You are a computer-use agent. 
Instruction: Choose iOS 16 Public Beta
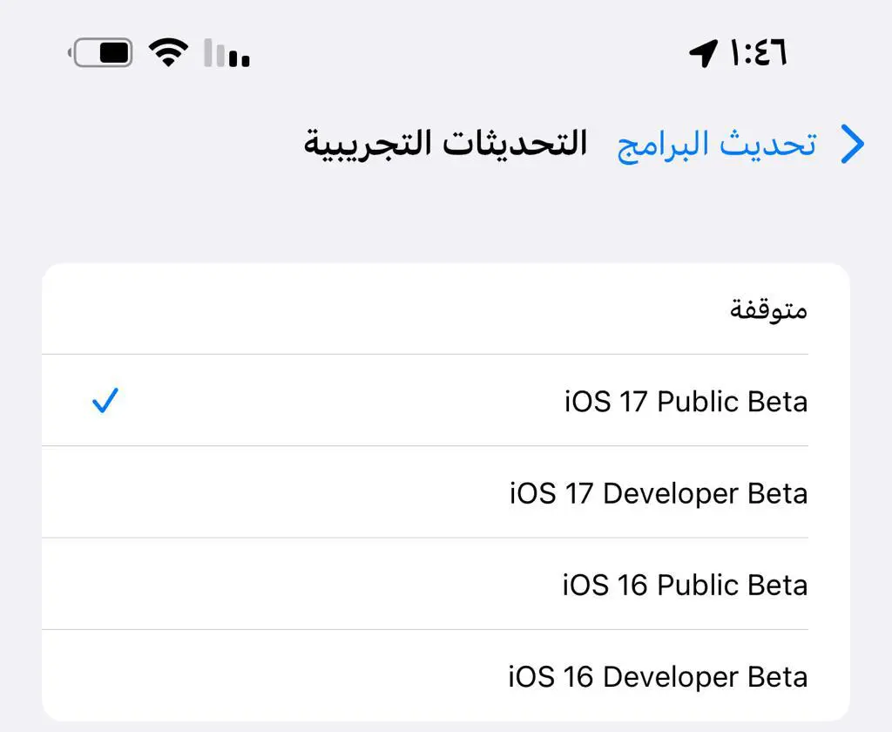click(x=446, y=584)
